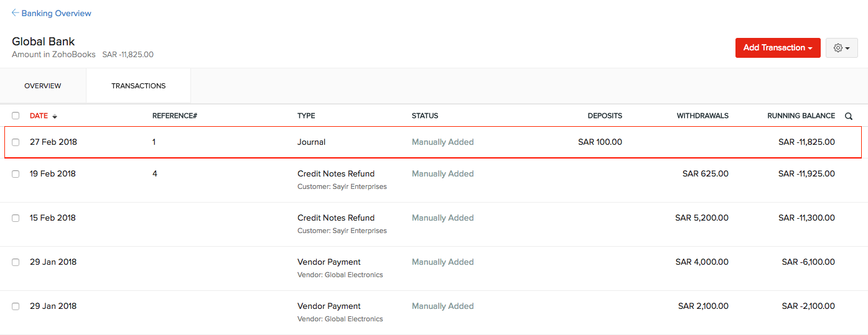Click the Running Balance column header
Screen dimensions: 868x335
801,116
